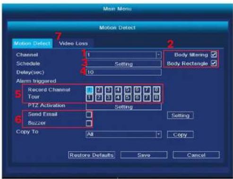Click into the Delay(sec) input field
Image resolution: width=233 pixels, height=179 pixels.
click(x=123, y=72)
